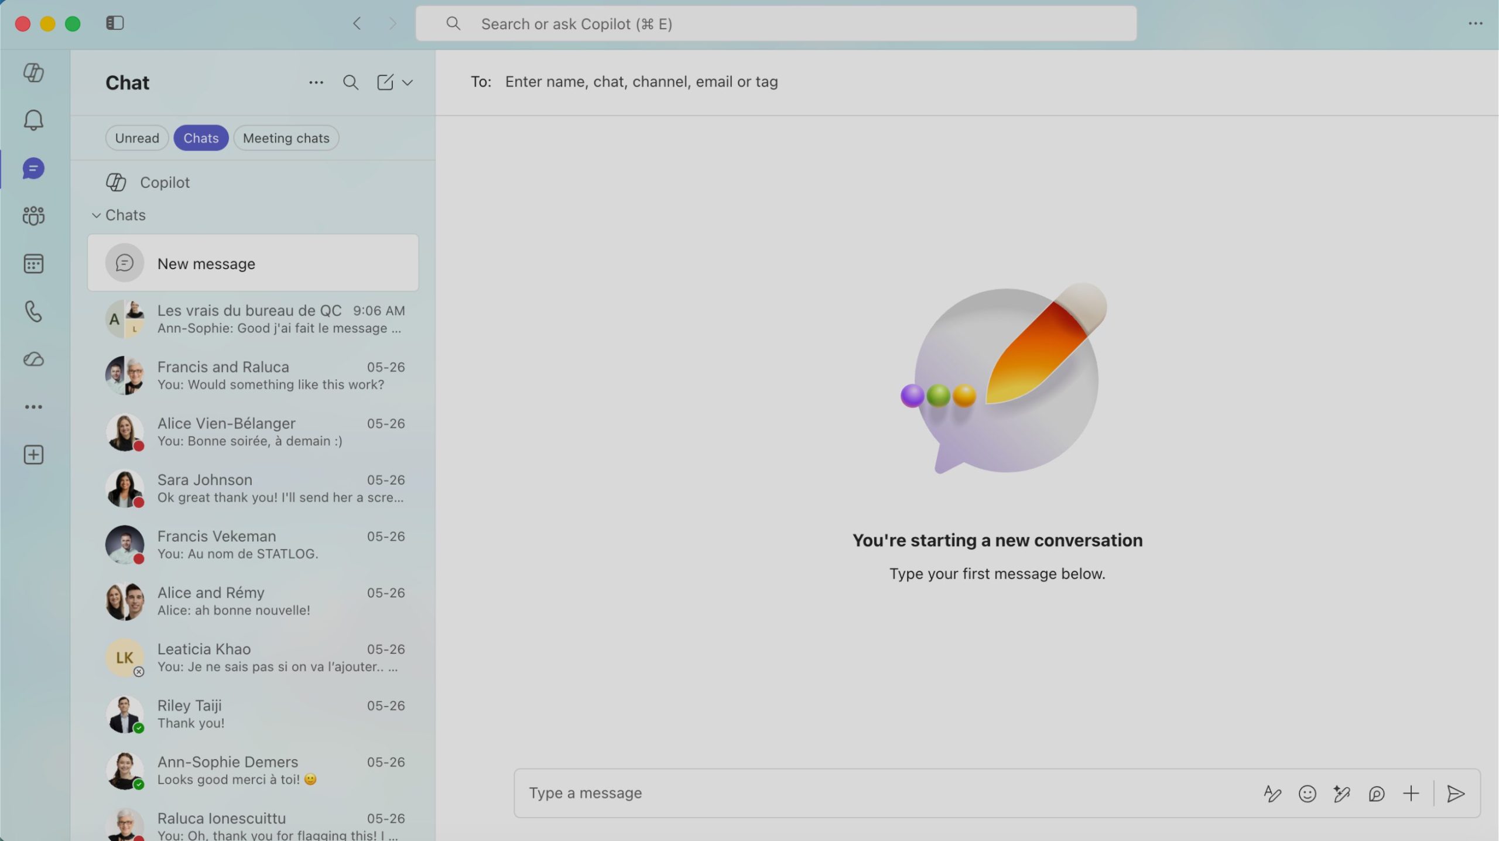Click Ann-Sophie Demers' profile picture

pyautogui.click(x=125, y=771)
